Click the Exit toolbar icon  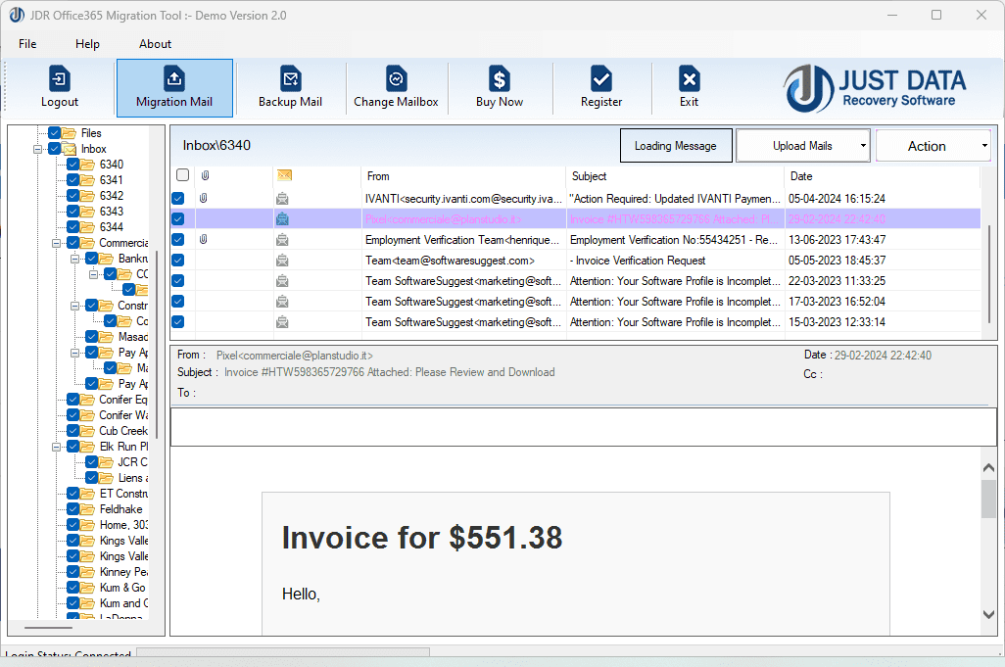689,87
